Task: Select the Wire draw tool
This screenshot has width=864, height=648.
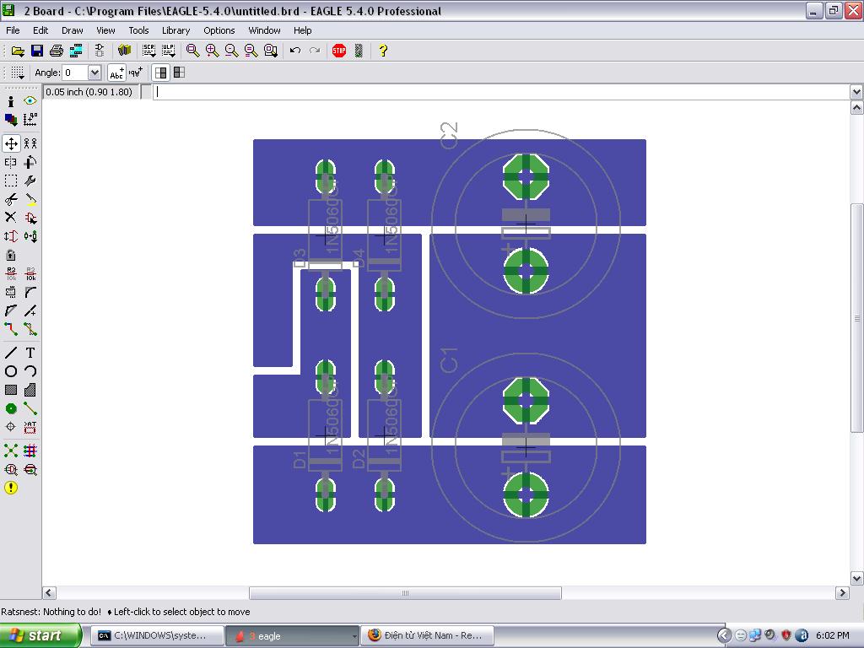Action: coord(10,353)
